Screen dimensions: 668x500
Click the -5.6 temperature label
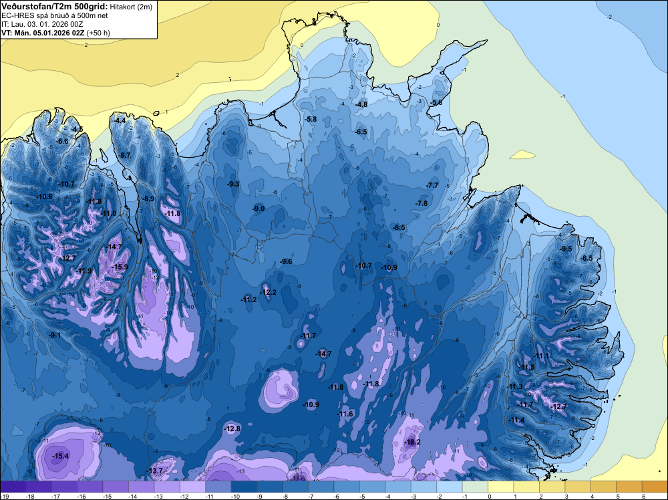pos(436,102)
